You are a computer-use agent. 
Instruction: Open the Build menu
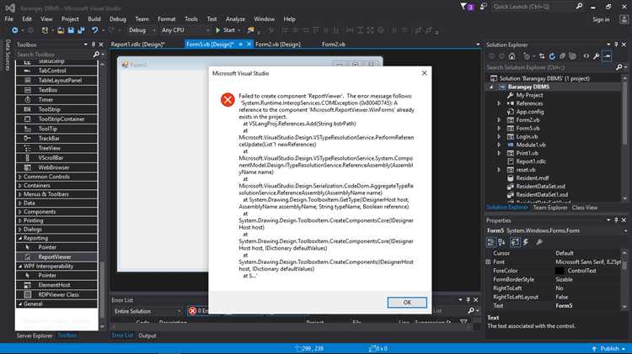(x=94, y=18)
